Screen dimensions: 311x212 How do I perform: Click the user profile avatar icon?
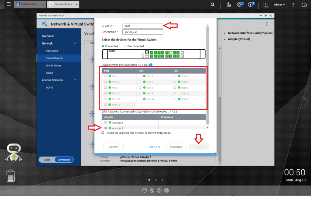266,4
